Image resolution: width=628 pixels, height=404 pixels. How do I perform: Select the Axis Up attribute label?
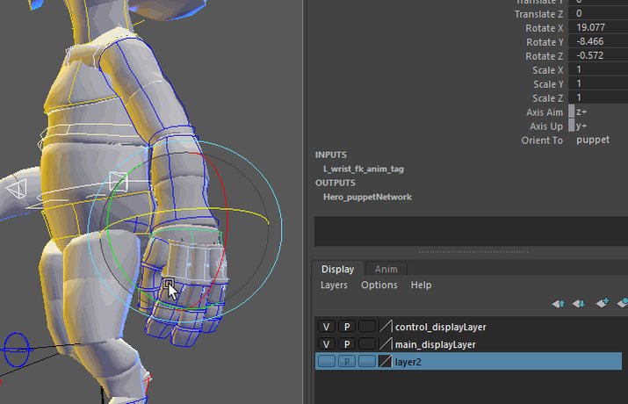tap(546, 126)
